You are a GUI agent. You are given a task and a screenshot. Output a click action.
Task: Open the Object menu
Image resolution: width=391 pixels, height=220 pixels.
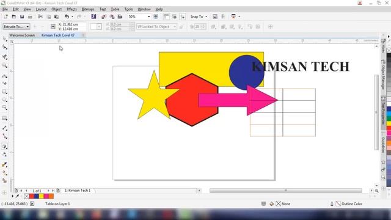point(56,9)
